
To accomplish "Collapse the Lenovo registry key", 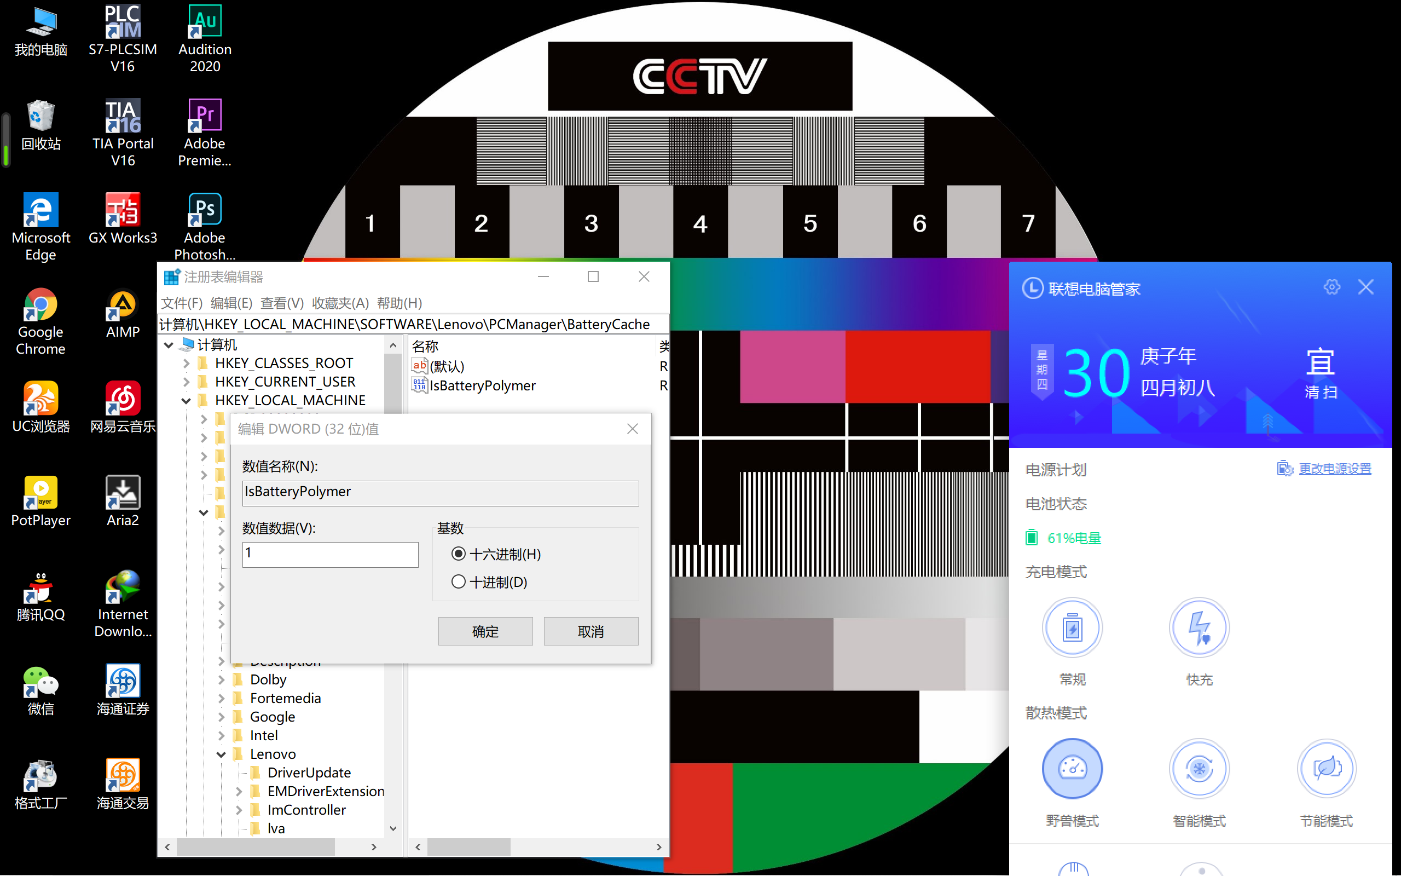I will click(x=221, y=754).
